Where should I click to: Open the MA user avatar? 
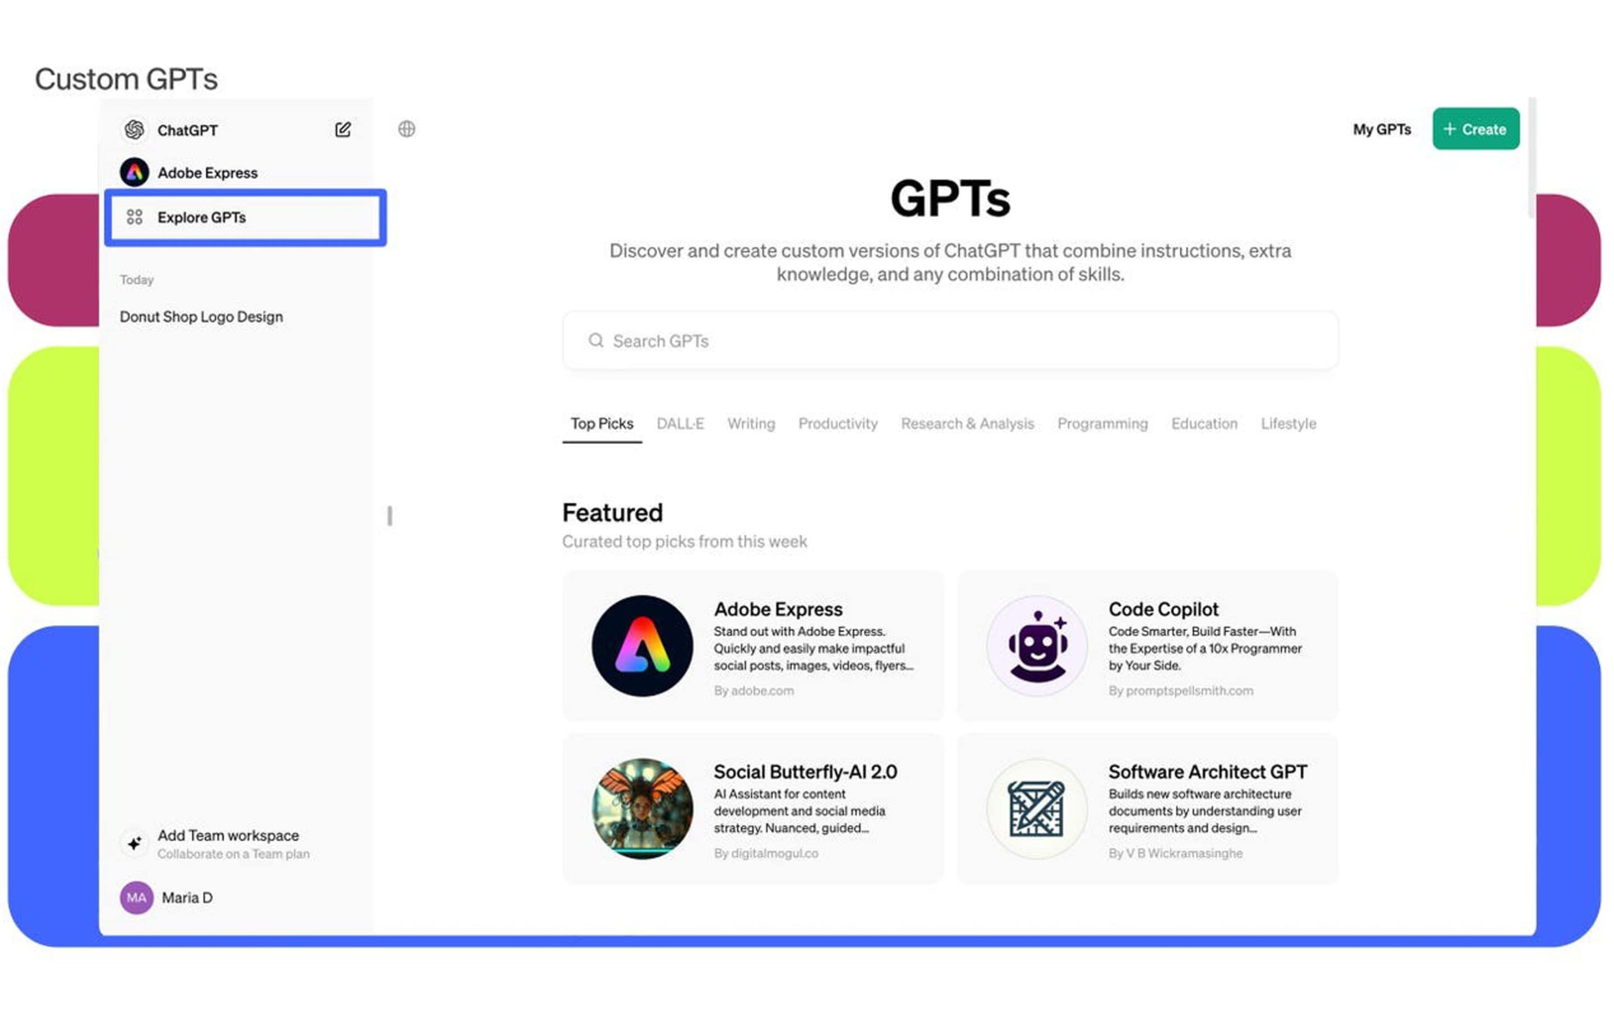point(137,897)
